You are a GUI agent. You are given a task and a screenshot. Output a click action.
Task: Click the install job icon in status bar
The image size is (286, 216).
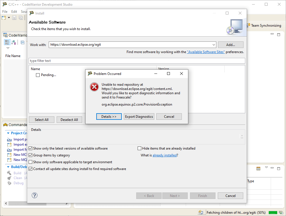point(201,212)
